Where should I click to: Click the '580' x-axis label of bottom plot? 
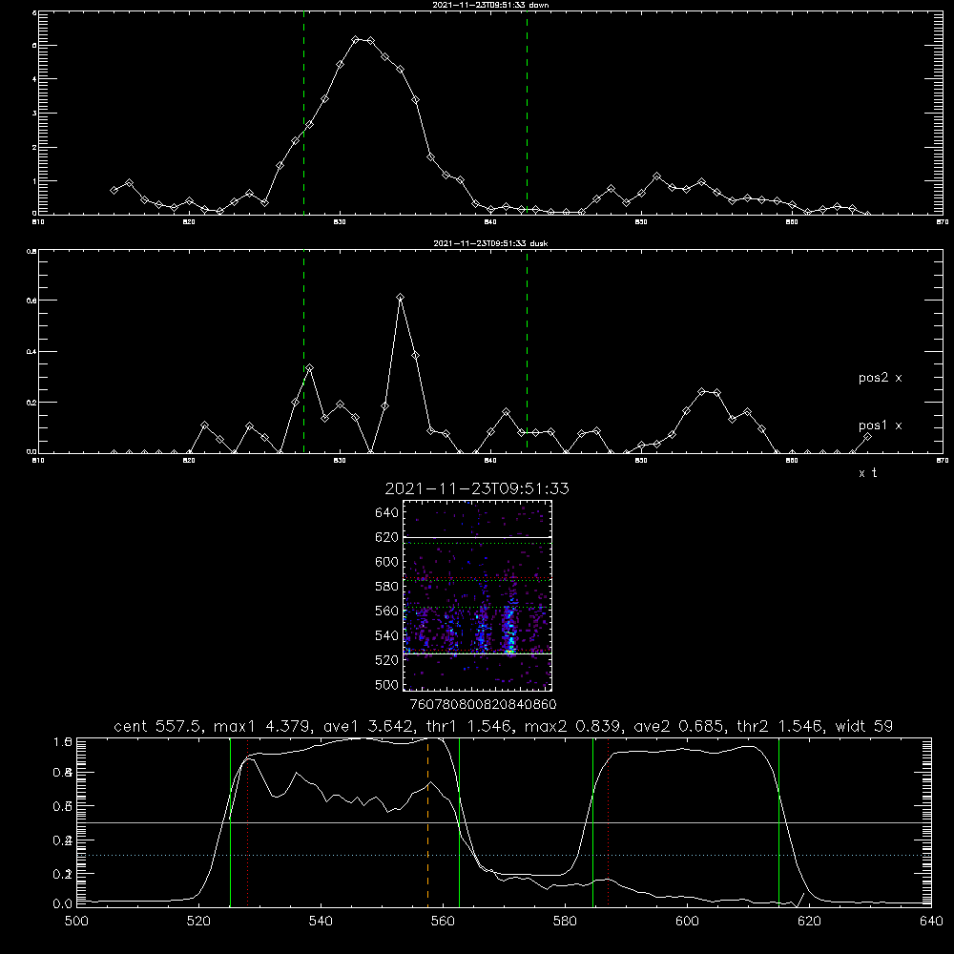click(x=565, y=922)
